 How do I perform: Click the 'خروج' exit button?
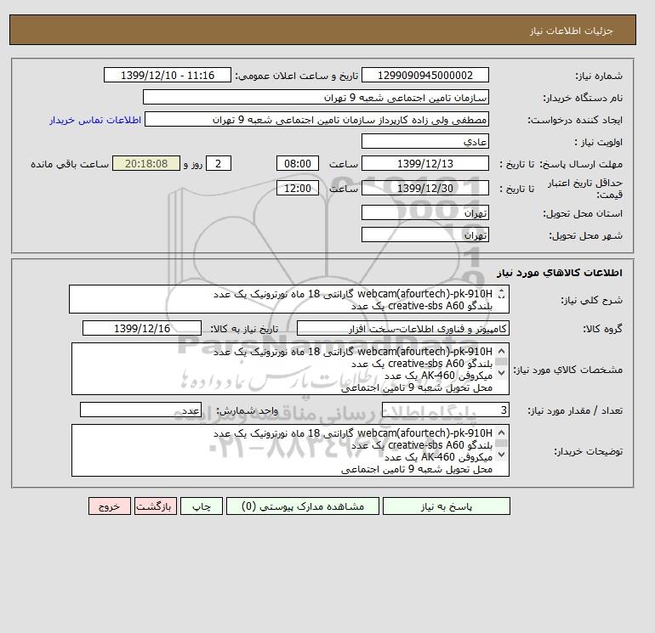tap(110, 506)
